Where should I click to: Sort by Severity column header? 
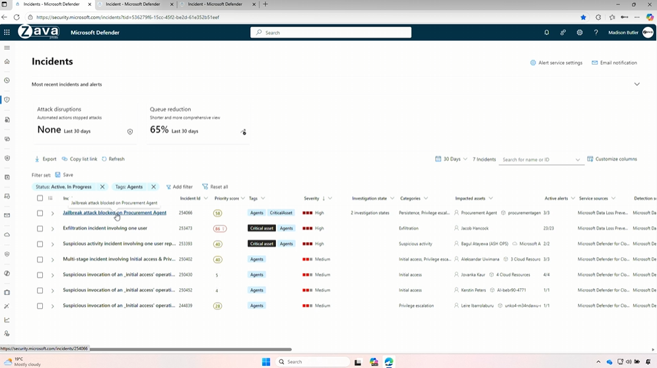tap(311, 199)
